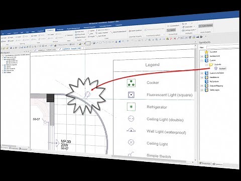Click the Spline tool in ribbon
This screenshot has width=241, height=181.
(x=91, y=31)
